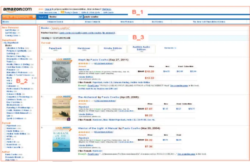Open Advanced Search in nav bar
Image resolution: width=250 pixels, height=162 pixels.
click(55, 22)
